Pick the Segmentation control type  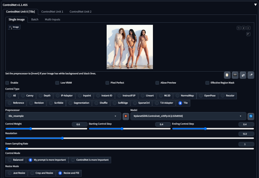(79, 103)
